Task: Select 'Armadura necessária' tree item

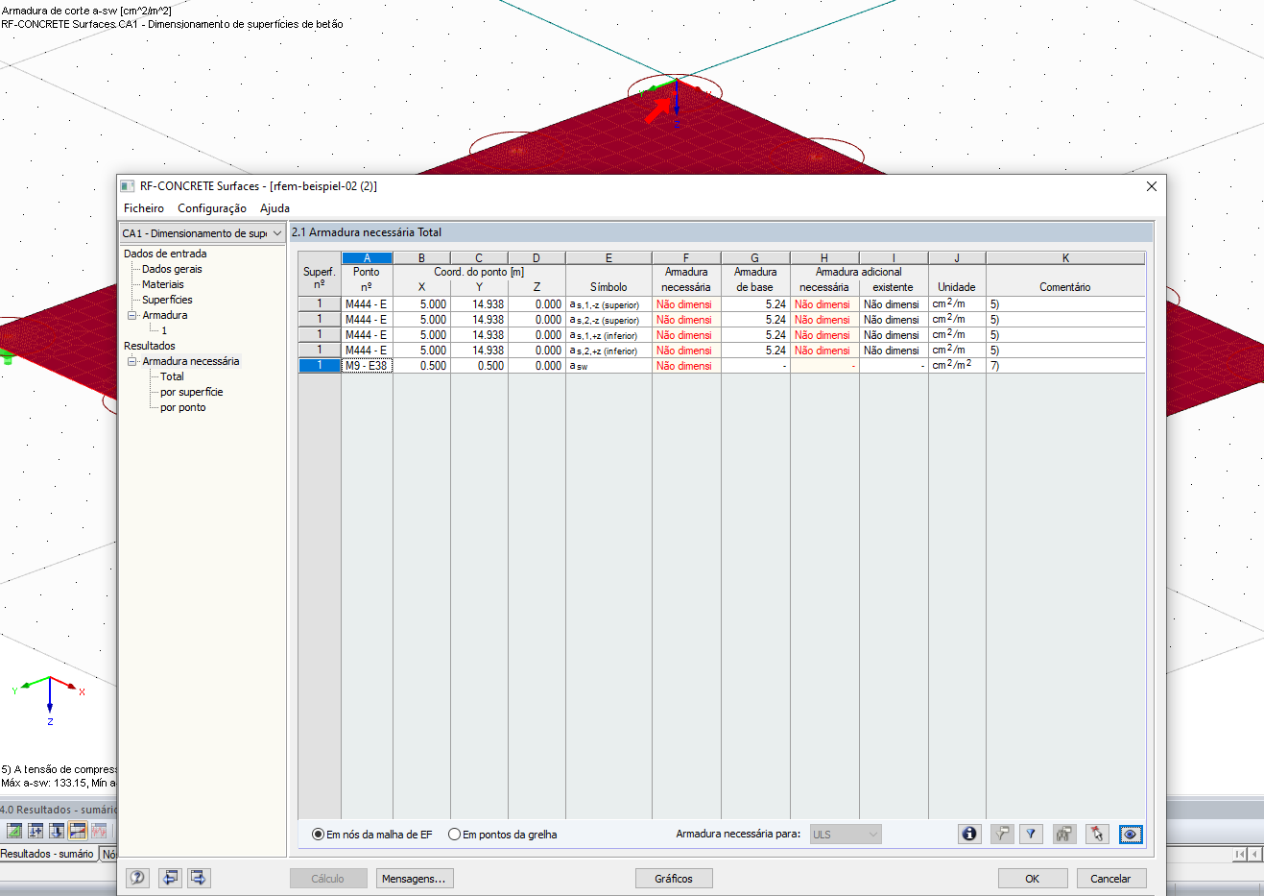Action: 191,361
